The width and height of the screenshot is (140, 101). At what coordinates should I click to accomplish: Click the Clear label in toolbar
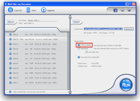(x=34, y=11)
